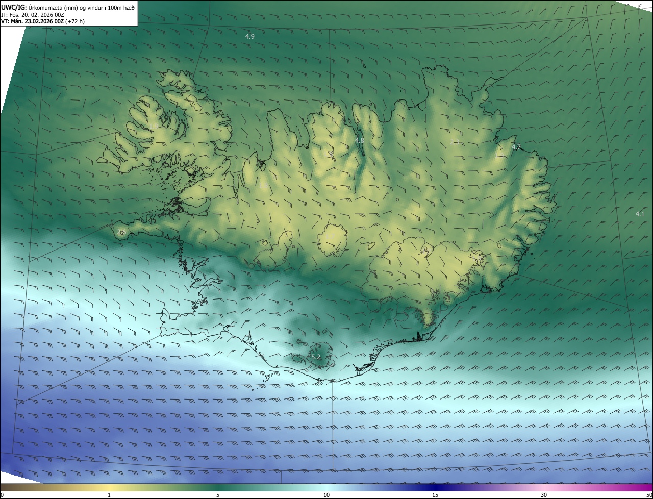
Task: Click the 2.6 value label on the map
Action: coord(121,232)
